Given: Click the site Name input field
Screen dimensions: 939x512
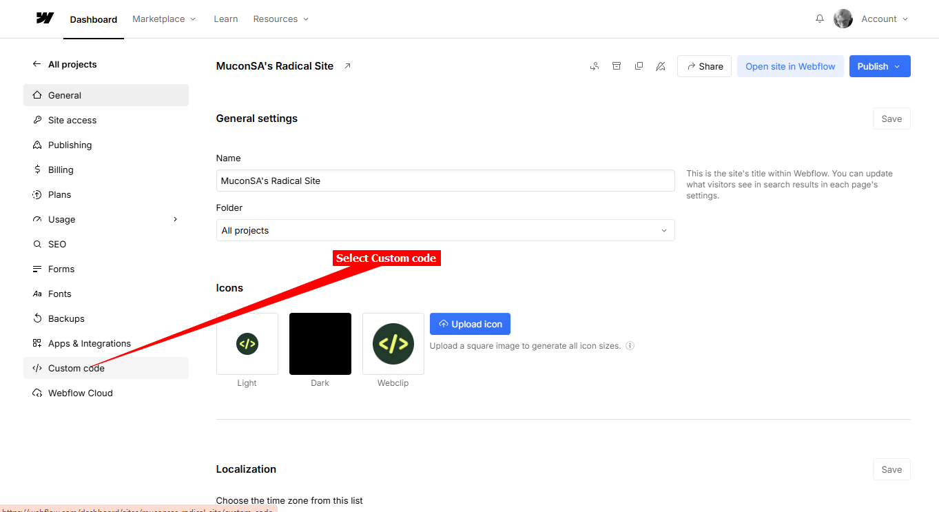Looking at the screenshot, I should pyautogui.click(x=445, y=181).
